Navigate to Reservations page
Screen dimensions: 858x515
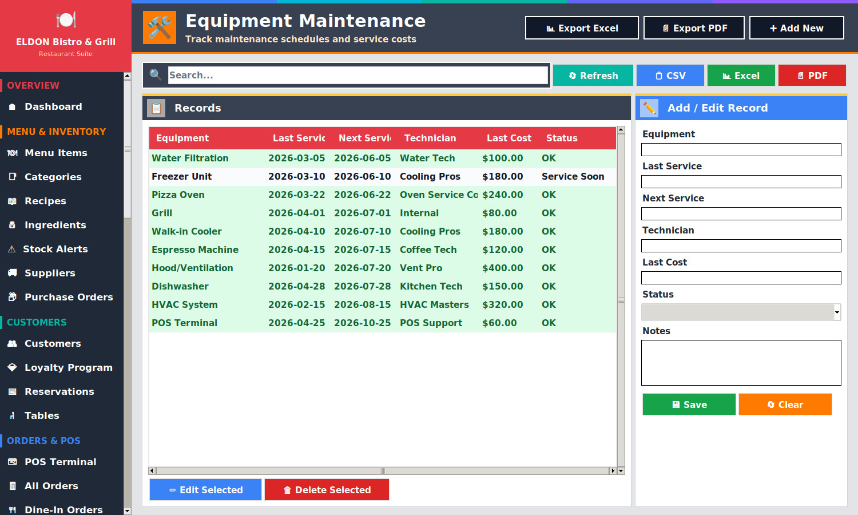tap(59, 392)
